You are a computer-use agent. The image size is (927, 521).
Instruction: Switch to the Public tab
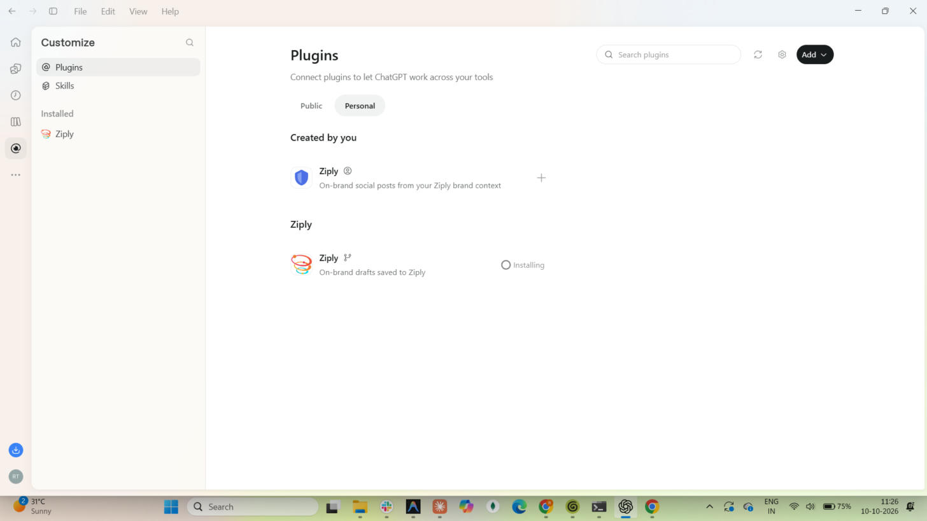click(311, 106)
